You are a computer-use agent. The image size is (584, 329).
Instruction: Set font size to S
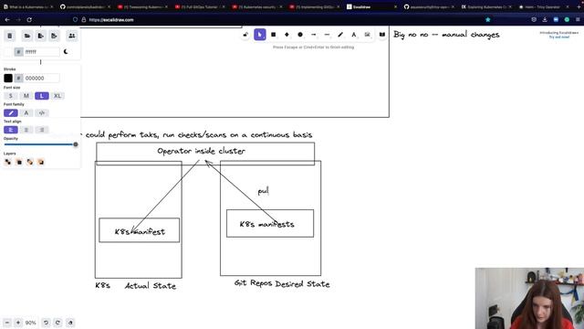[10, 96]
